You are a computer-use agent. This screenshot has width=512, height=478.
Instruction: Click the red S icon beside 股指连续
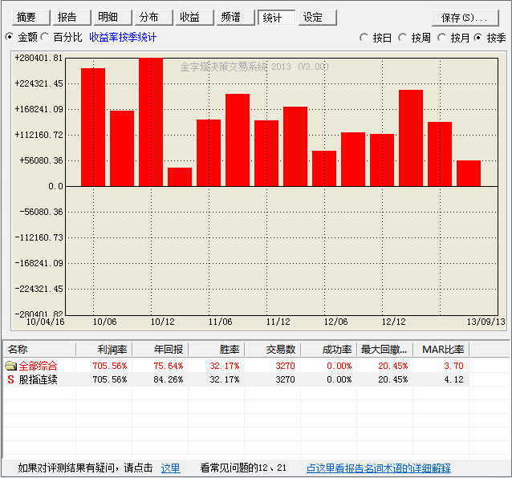click(10, 379)
